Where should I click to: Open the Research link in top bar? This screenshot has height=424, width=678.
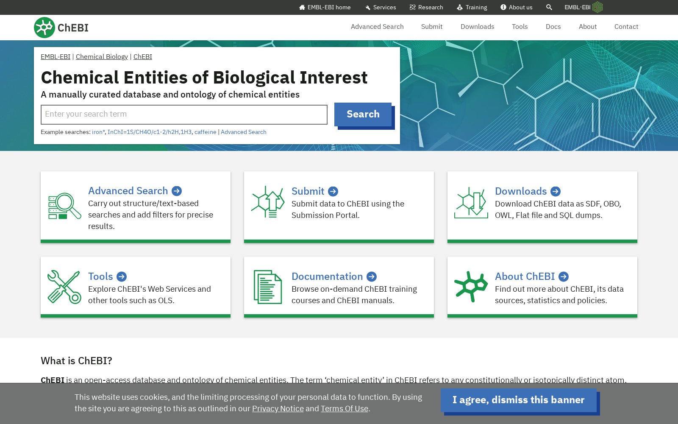(x=431, y=7)
